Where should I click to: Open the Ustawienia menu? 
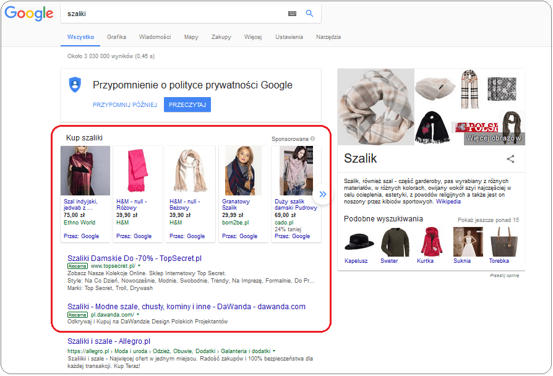point(289,37)
